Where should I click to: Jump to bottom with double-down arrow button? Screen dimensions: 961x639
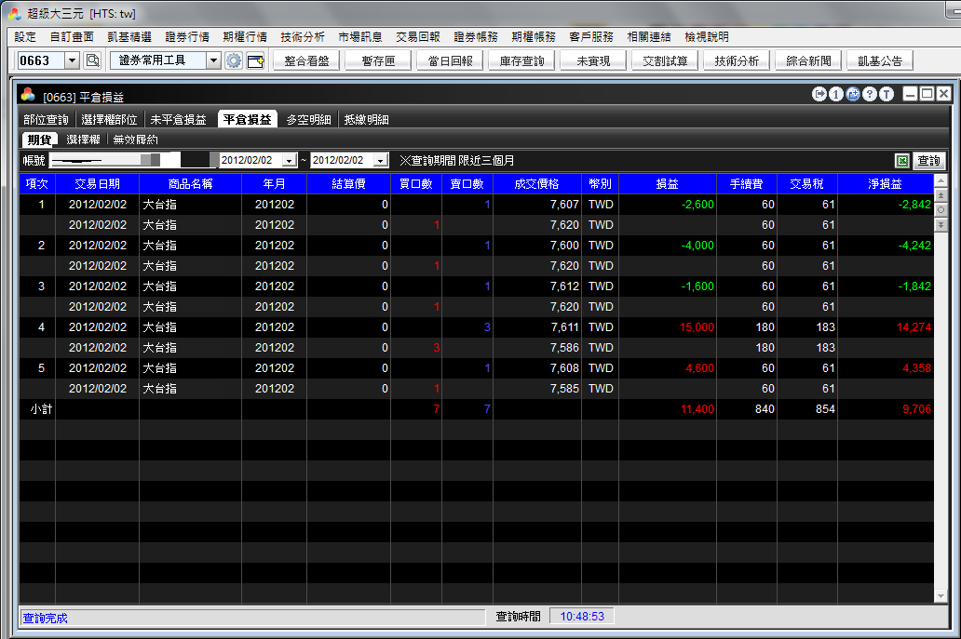[941, 225]
